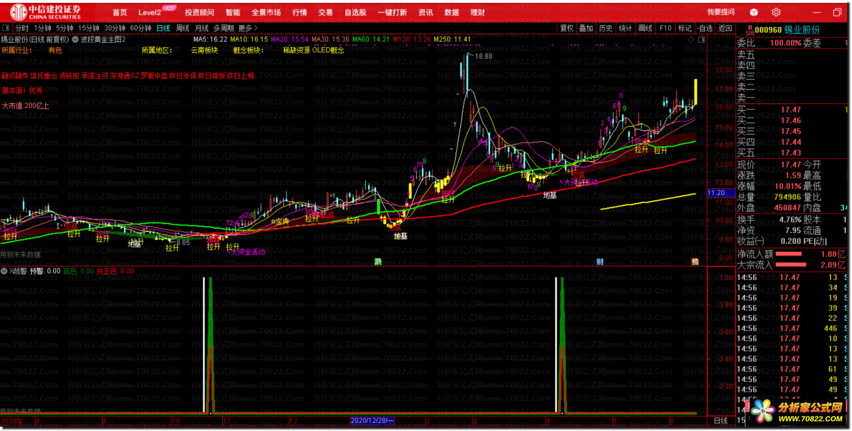
Task: Open the 行情 quotes menu
Action: 299,13
